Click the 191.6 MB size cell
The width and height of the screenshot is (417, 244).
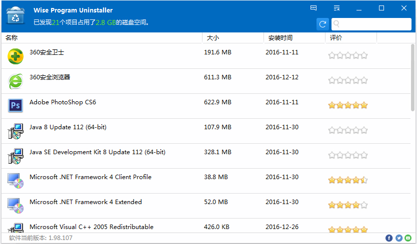217,52
